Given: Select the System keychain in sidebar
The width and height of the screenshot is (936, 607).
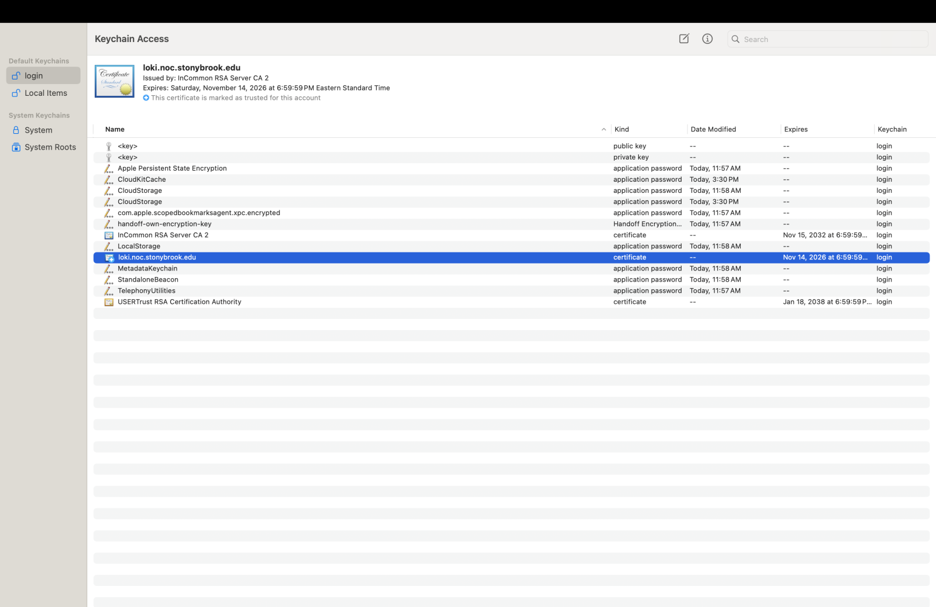Looking at the screenshot, I should click(x=43, y=130).
